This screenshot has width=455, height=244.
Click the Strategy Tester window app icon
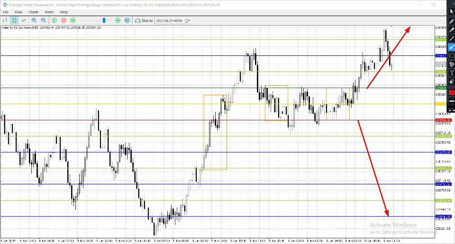click(5, 5)
